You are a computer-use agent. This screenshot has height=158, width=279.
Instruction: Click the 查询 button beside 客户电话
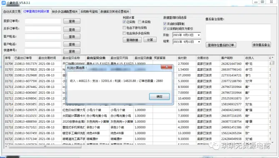pyautogui.click(x=72, y=44)
